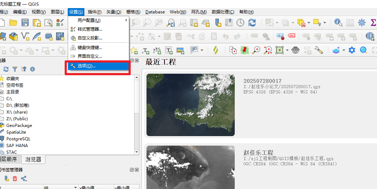The image size is (377, 189).
Task: Open the Layout Manager icon
Action: tap(48, 23)
